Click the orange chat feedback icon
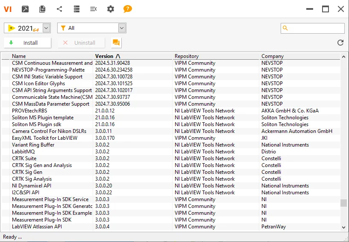The width and height of the screenshot is (349, 242). (116, 43)
